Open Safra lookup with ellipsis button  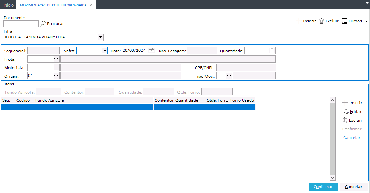tap(104, 50)
